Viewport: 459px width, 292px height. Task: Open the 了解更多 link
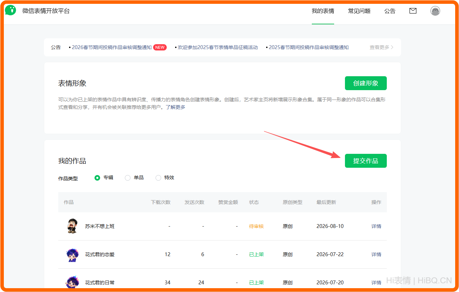click(x=175, y=107)
